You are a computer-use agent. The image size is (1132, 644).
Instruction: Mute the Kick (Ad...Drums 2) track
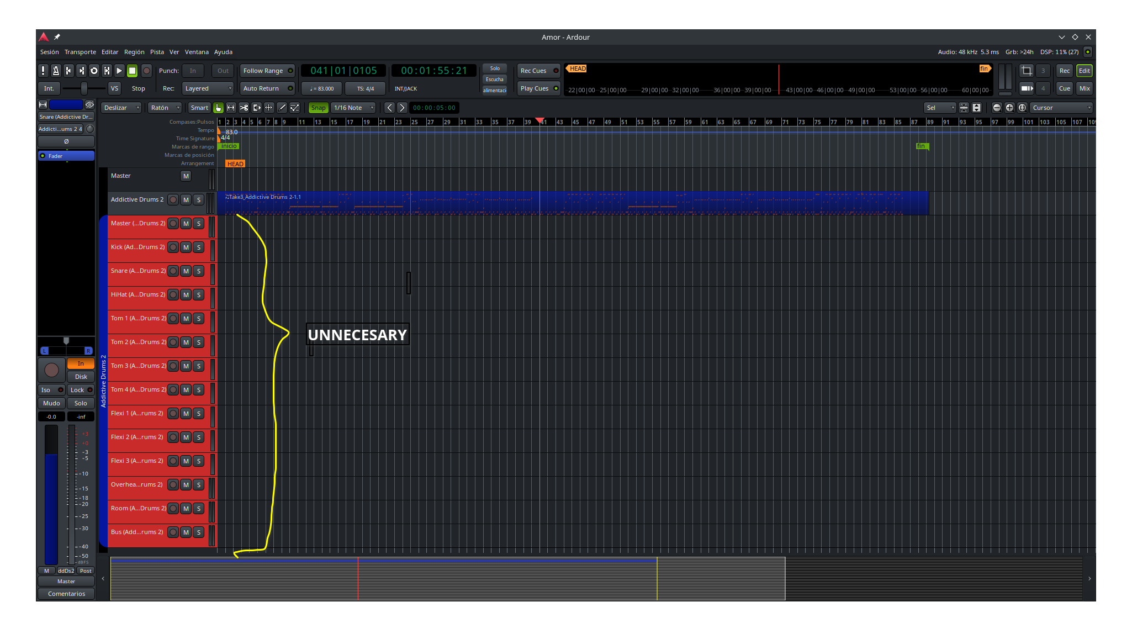pyautogui.click(x=186, y=247)
